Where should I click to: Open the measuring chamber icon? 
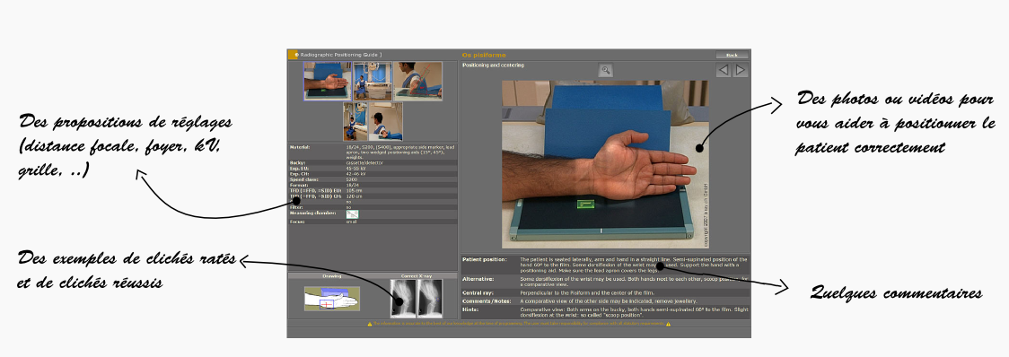[x=352, y=214]
